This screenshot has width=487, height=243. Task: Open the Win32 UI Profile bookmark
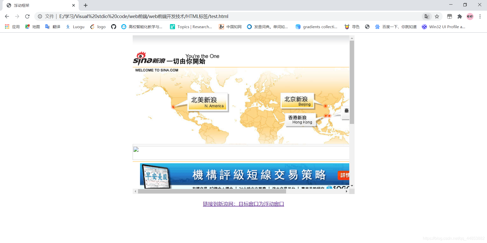click(x=444, y=27)
